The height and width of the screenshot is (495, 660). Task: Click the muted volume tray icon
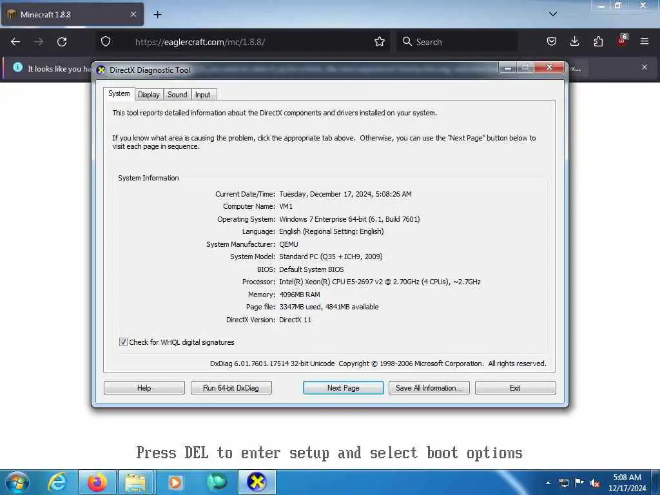(x=595, y=483)
